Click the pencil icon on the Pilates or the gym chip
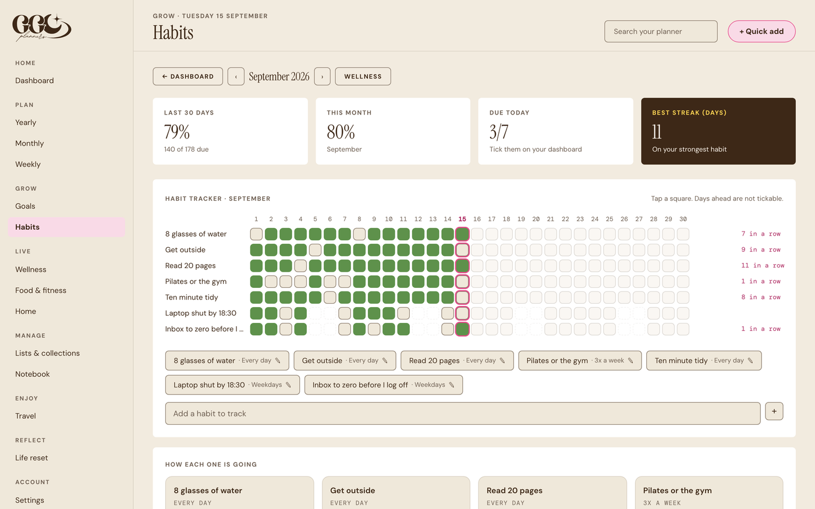This screenshot has width=815, height=509. tap(630, 361)
